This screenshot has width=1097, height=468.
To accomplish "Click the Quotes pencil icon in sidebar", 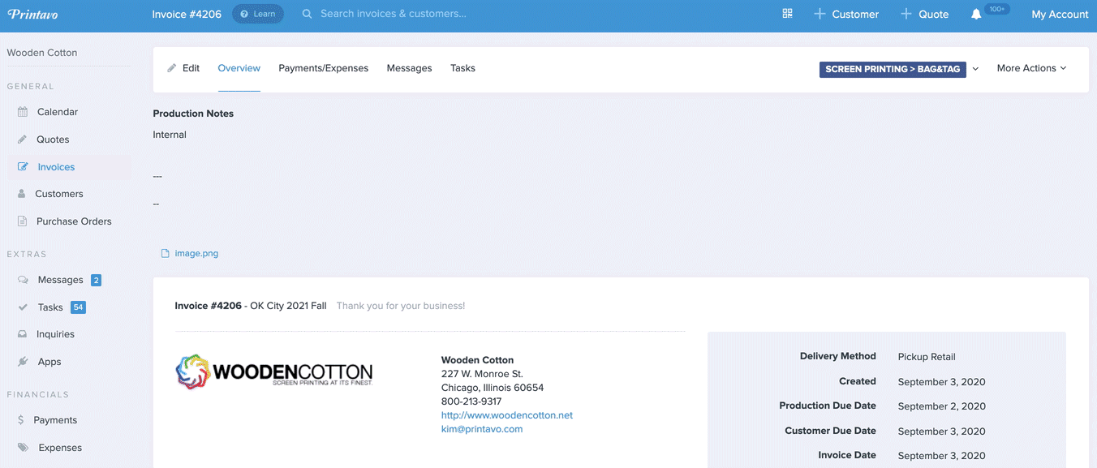I will 23,140.
